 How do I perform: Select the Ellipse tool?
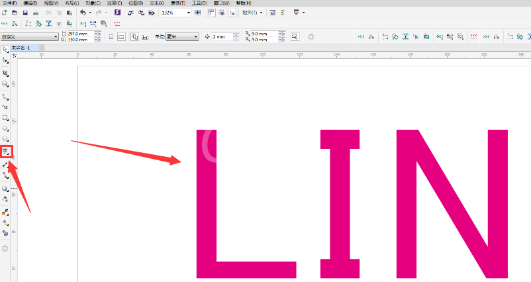pos(5,128)
